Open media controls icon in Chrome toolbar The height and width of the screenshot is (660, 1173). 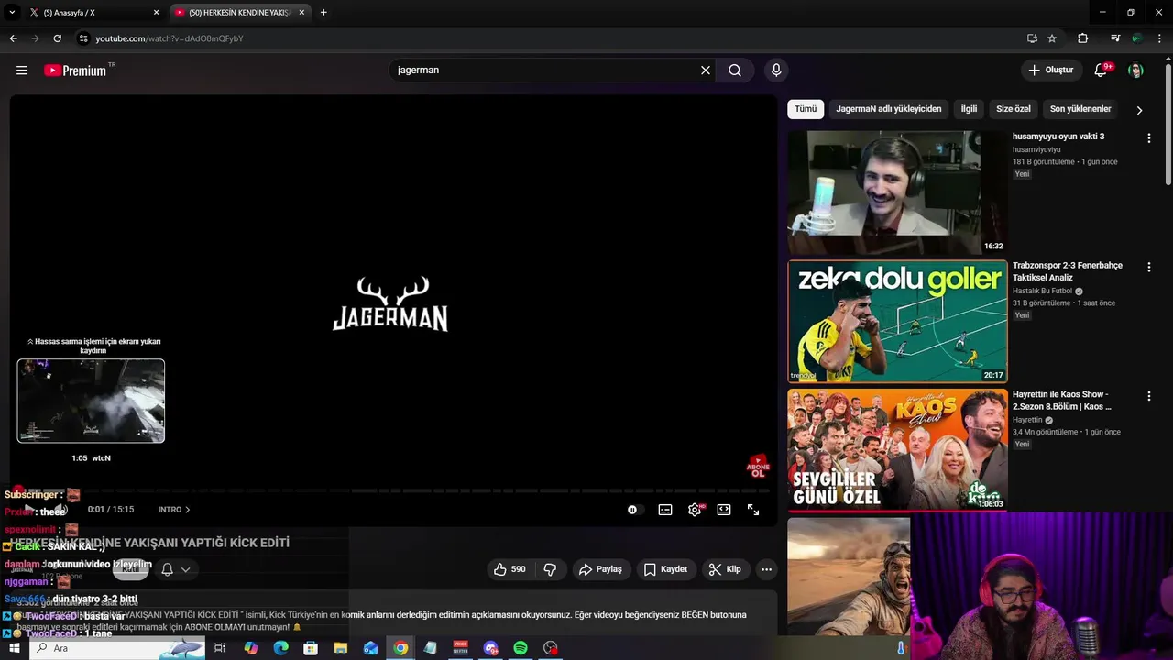click(1114, 38)
